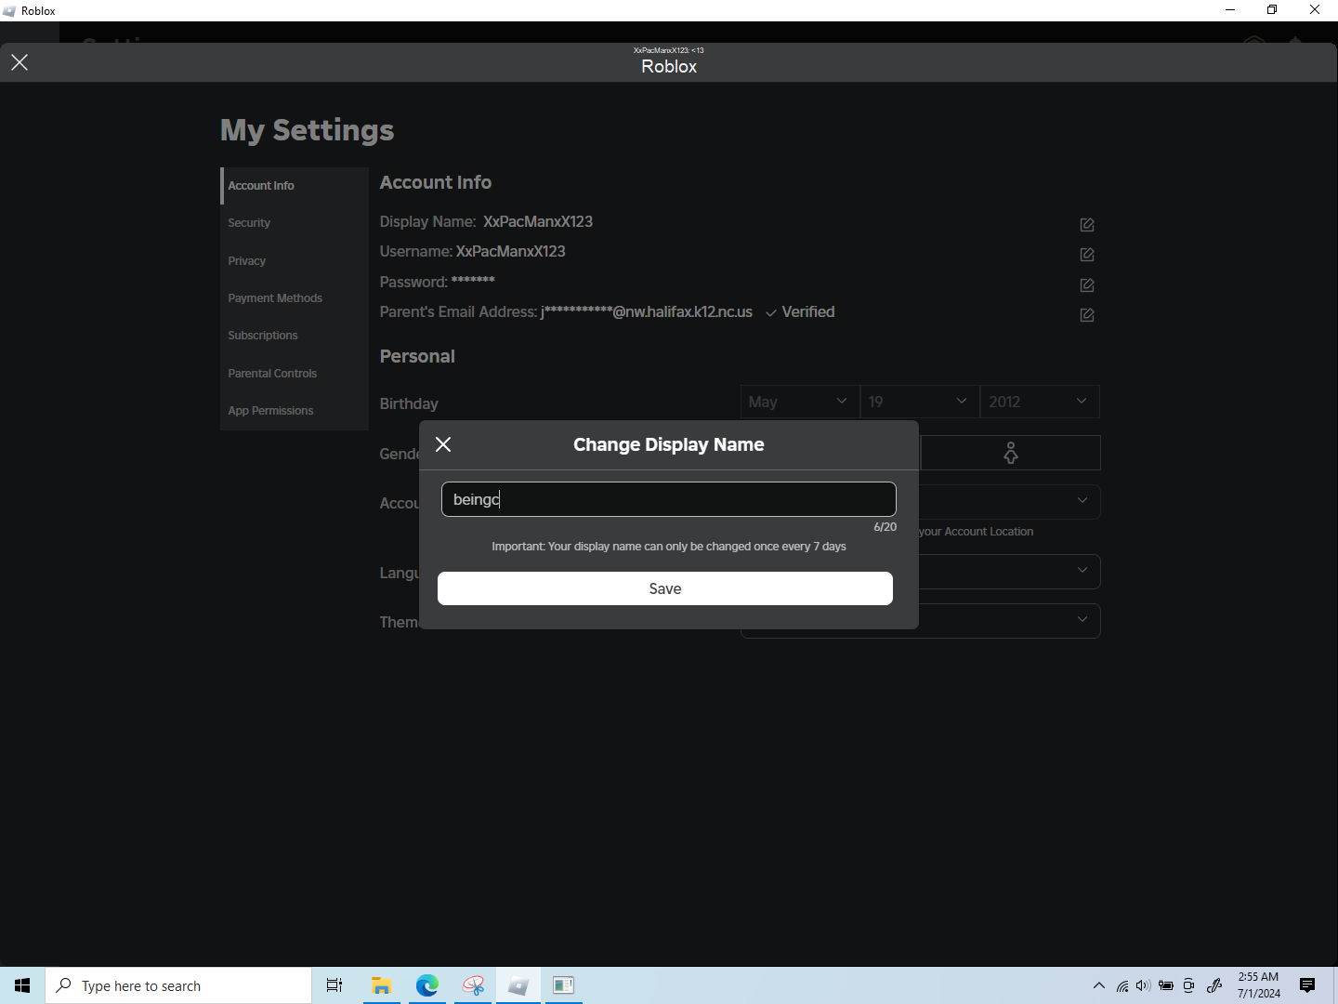Screen dimensions: 1338x1004
Task: Click the display name change 7 days notice
Action: click(669, 547)
